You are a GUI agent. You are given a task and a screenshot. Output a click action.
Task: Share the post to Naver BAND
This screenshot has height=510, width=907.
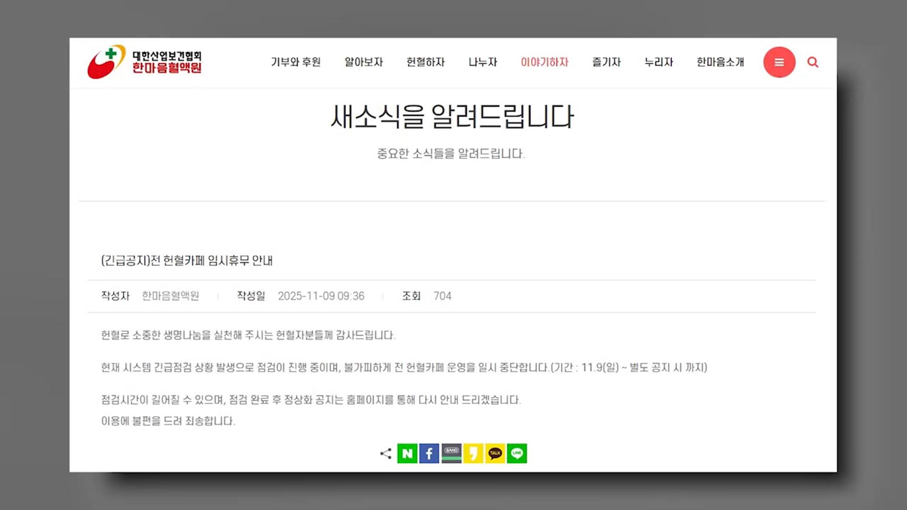click(x=451, y=453)
